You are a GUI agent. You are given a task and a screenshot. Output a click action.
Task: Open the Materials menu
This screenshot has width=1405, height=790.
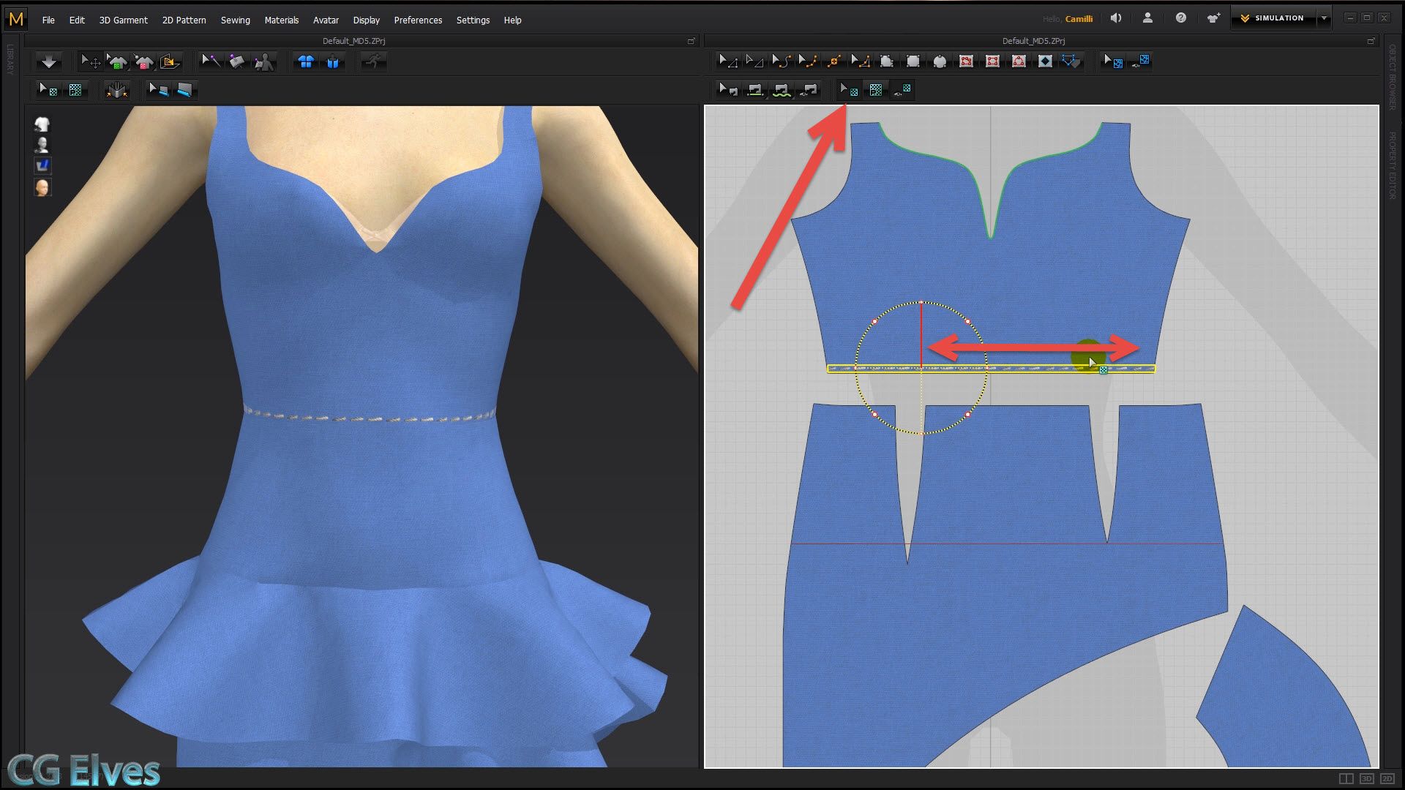pos(281,20)
